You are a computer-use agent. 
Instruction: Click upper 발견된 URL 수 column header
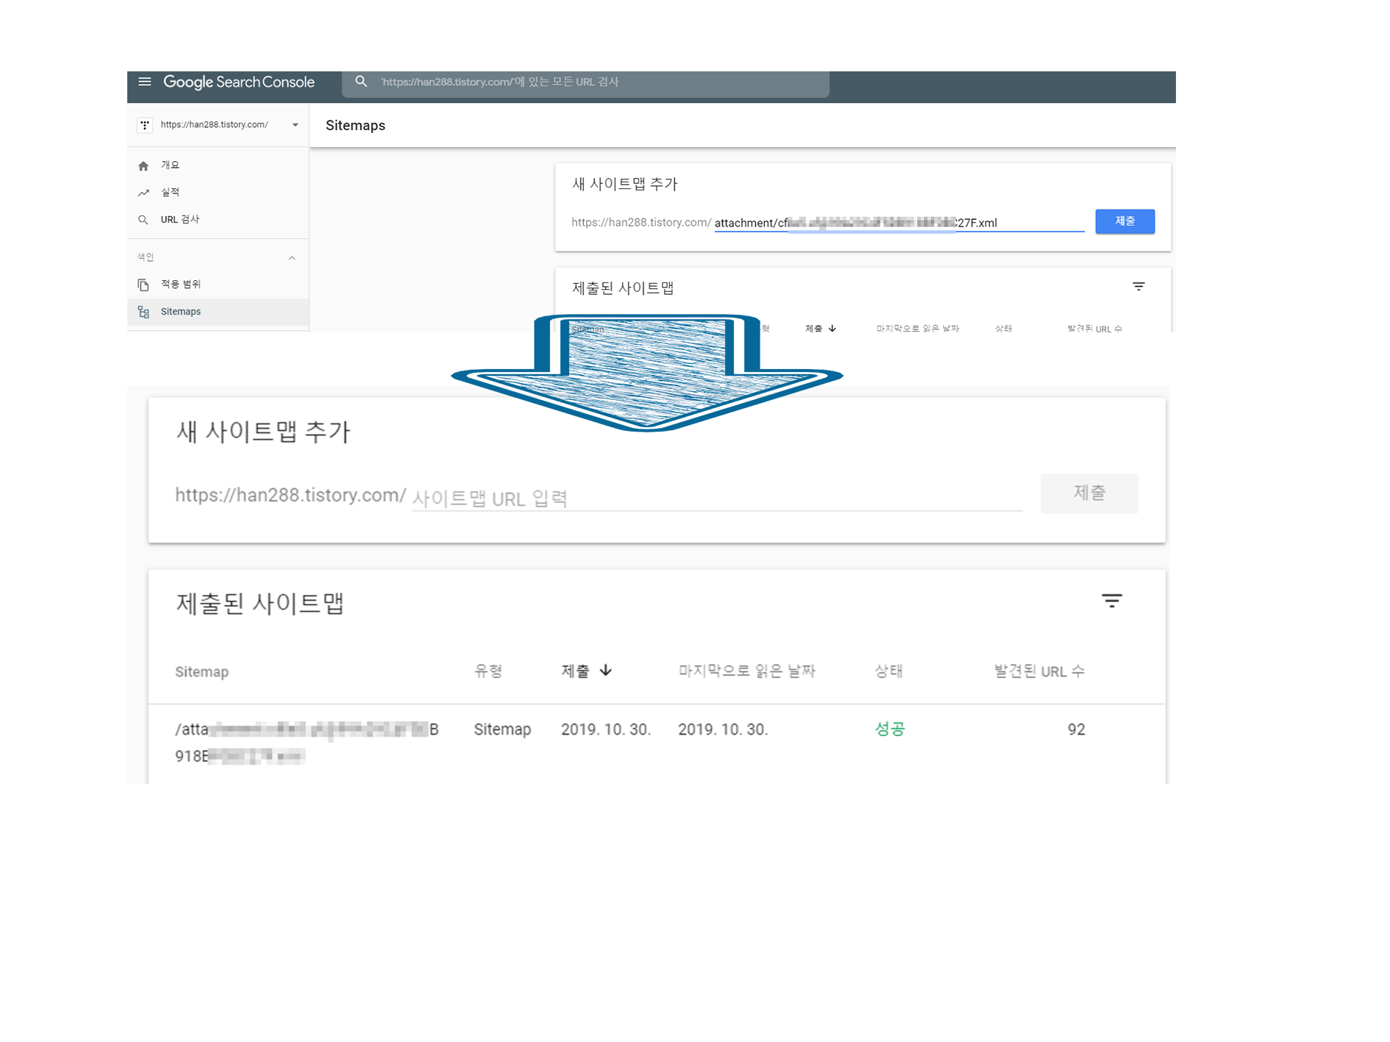(1094, 329)
